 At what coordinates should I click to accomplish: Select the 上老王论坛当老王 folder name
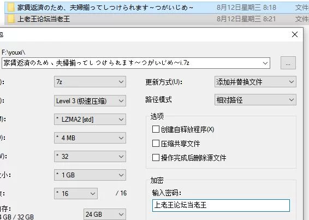(44, 19)
